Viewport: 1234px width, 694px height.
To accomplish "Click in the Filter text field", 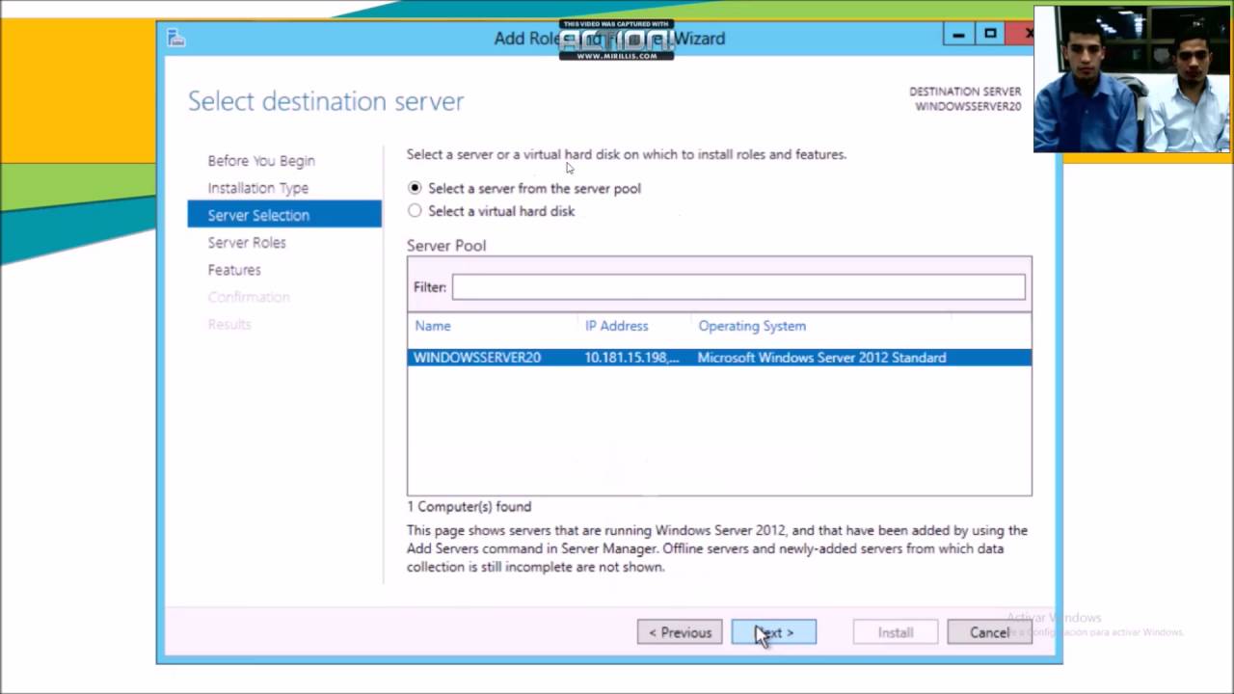I will coord(738,286).
